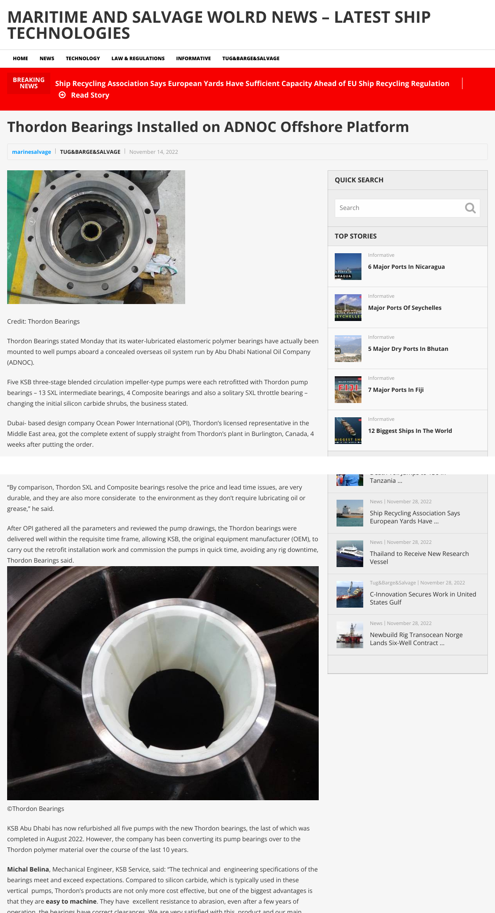Viewport: 495px width, 913px height.
Task: Click the Thailand research vessel thumbnail
Action: (x=350, y=554)
